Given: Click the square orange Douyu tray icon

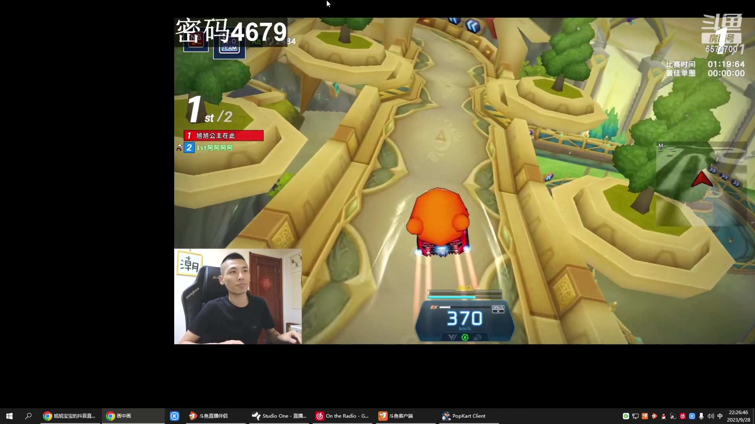Looking at the screenshot, I should [645, 416].
